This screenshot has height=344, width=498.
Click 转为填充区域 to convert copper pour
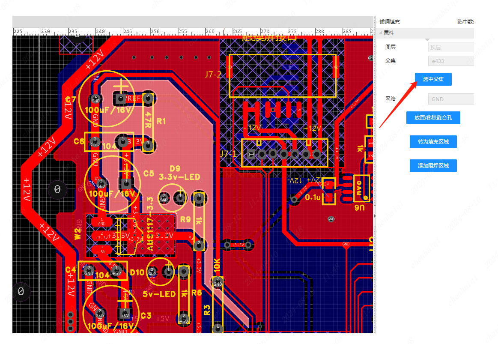[x=433, y=142]
